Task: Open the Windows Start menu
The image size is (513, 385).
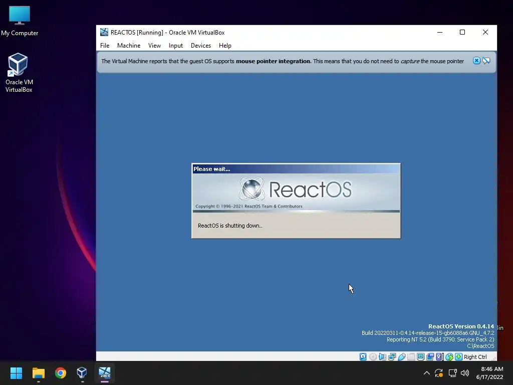Action: click(16, 372)
